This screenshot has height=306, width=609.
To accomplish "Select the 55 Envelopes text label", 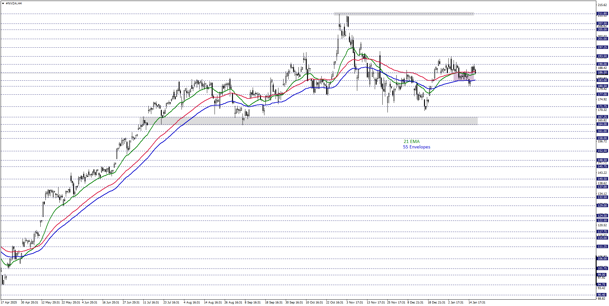I will click(x=416, y=147).
